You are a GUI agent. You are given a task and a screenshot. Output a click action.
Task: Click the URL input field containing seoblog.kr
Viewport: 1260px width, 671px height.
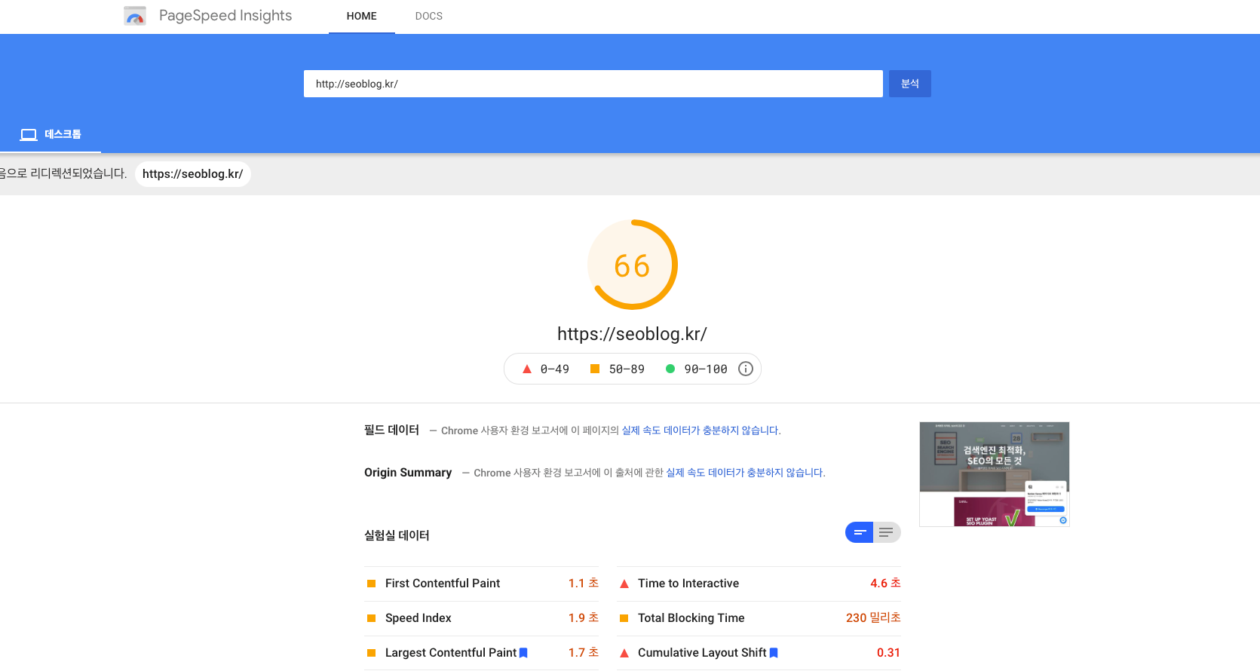point(593,84)
